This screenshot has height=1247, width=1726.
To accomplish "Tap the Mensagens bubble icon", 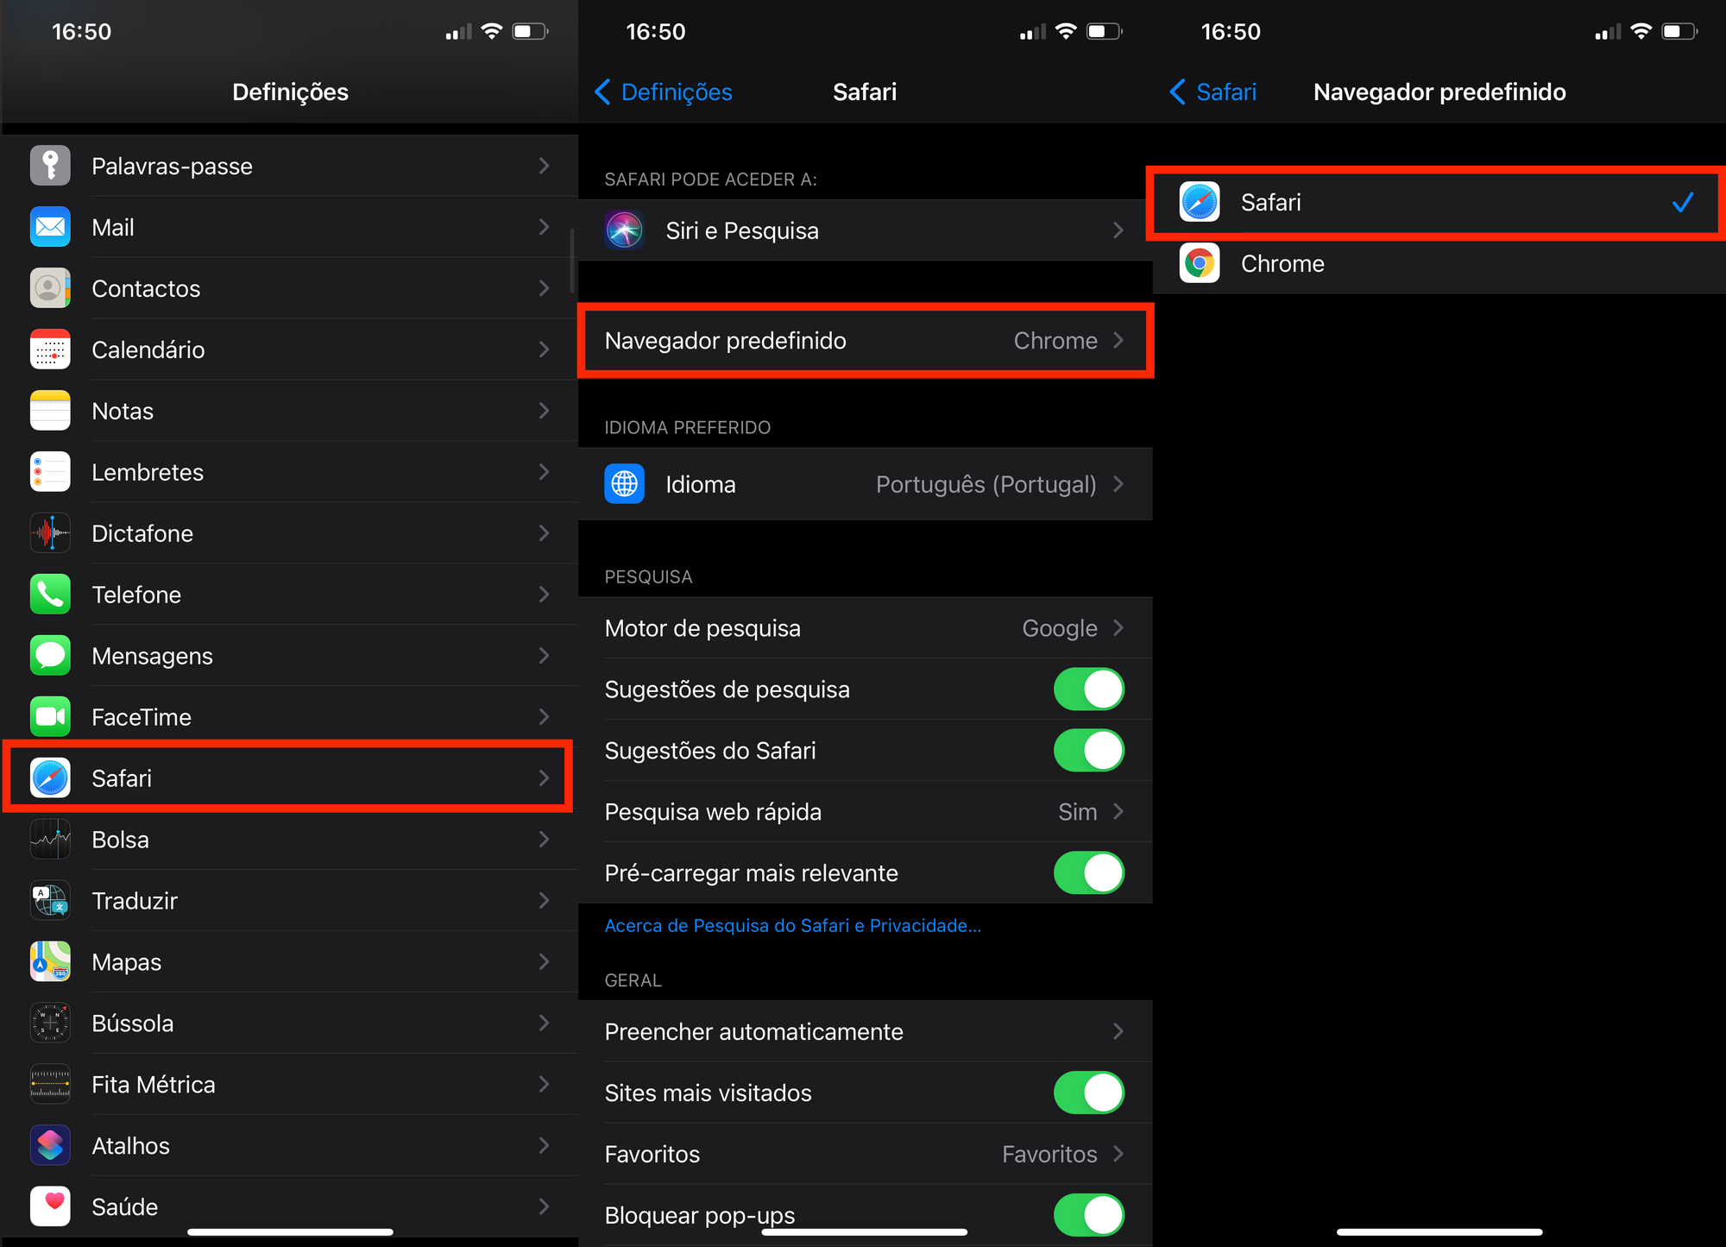I will point(50,656).
